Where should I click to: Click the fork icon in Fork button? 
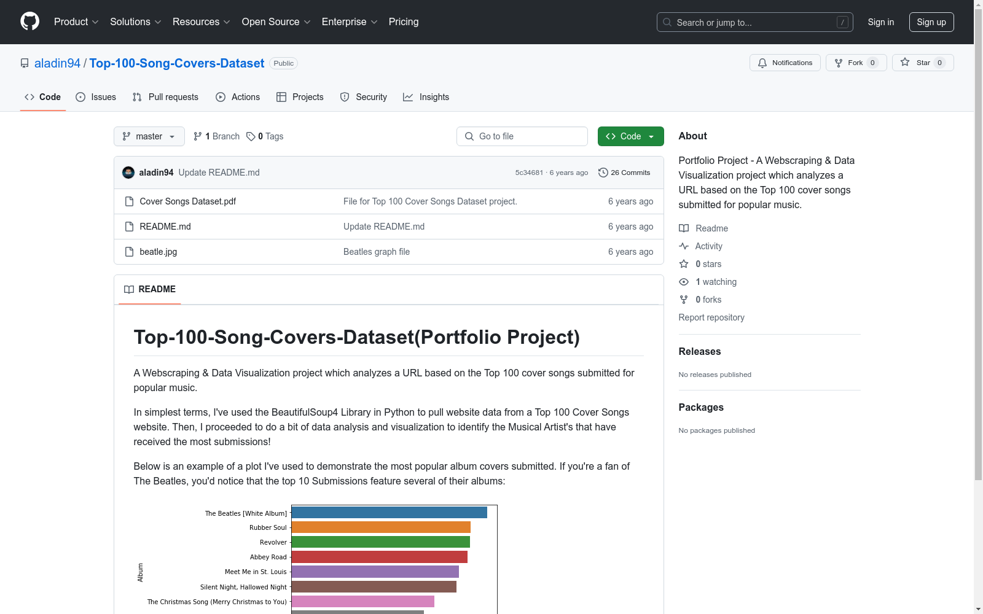point(839,63)
